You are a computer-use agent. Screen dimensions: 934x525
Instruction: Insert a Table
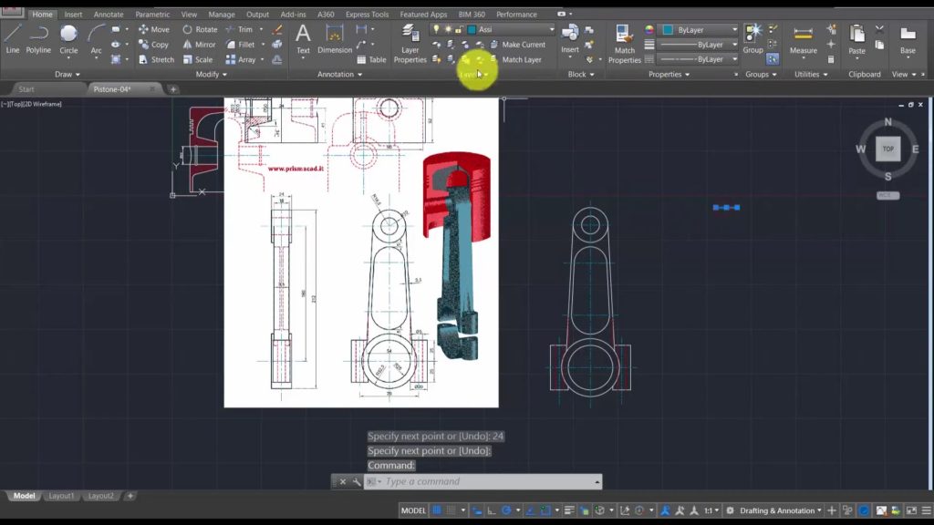(x=371, y=59)
